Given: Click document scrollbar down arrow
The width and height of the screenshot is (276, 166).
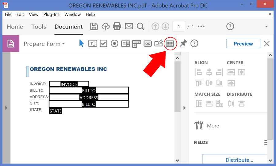Looking at the screenshot, I should pyautogui.click(x=178, y=160).
